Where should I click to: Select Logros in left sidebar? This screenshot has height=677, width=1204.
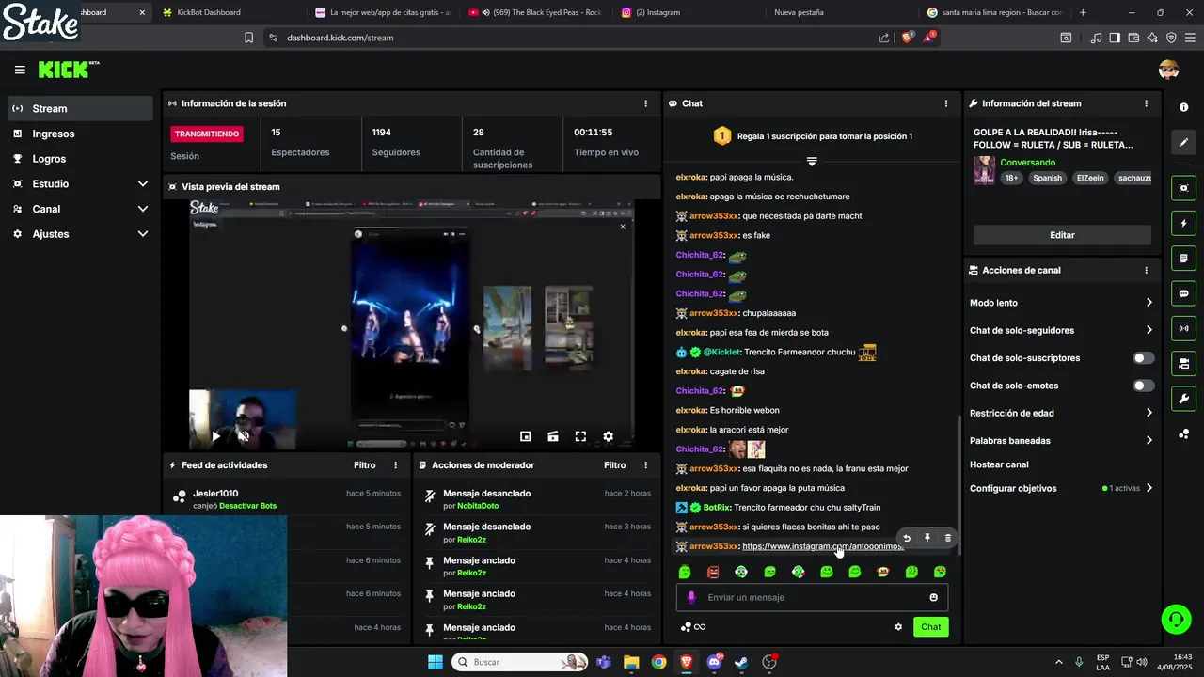[x=80, y=159]
